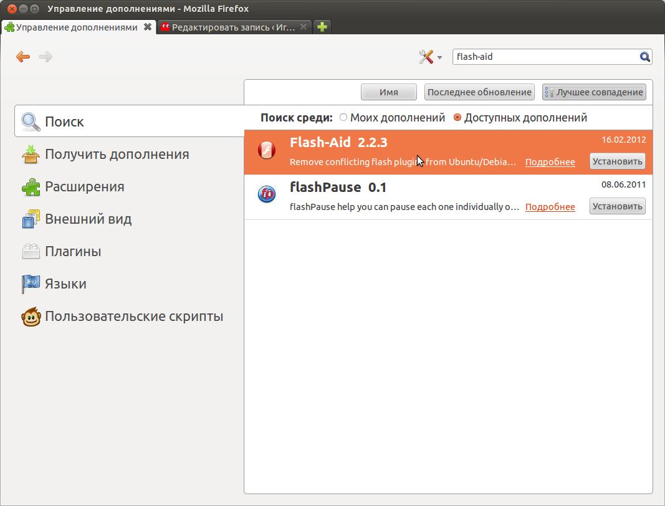Switch to the Редактировать запись tab

(x=234, y=27)
